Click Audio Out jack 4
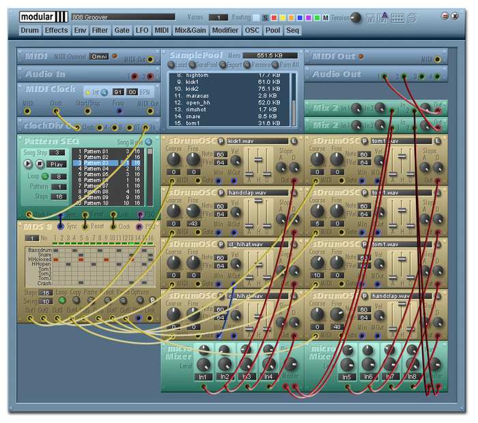Viewport: 478px width, 423px height. coord(437,76)
